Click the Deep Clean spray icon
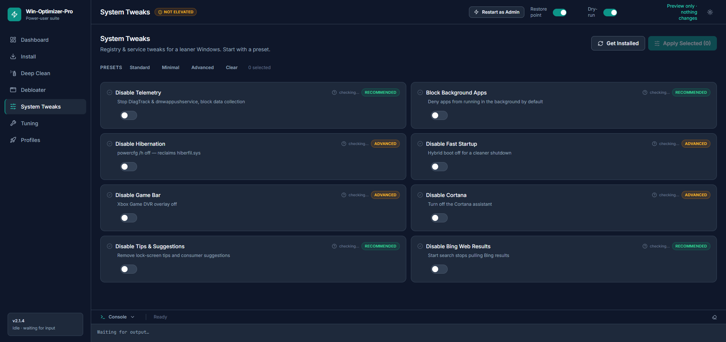The height and width of the screenshot is (342, 726). 13,73
